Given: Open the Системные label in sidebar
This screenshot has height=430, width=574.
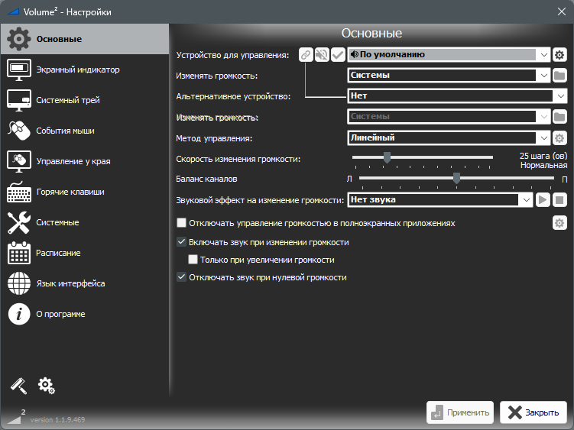Looking at the screenshot, I should [57, 222].
